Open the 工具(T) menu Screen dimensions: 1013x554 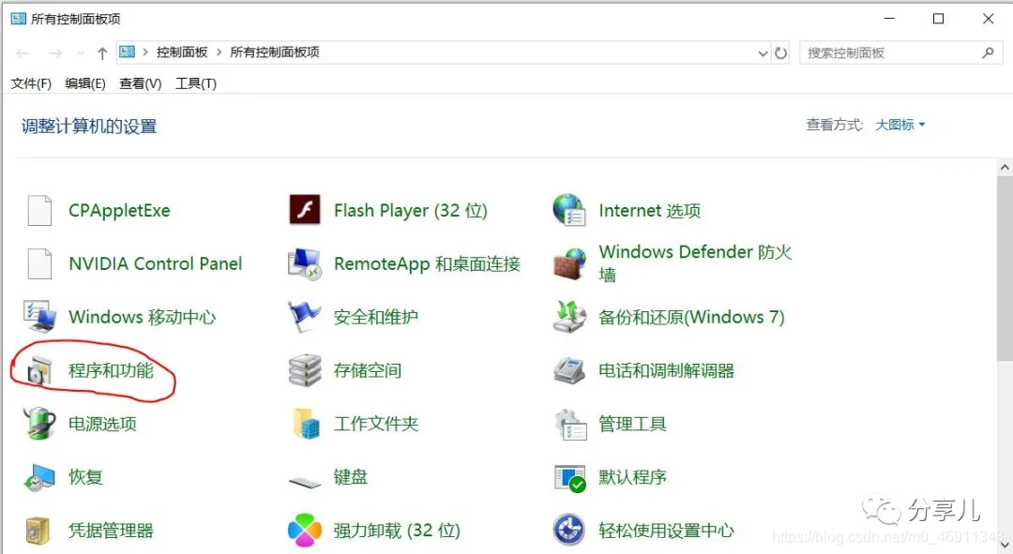pos(196,83)
